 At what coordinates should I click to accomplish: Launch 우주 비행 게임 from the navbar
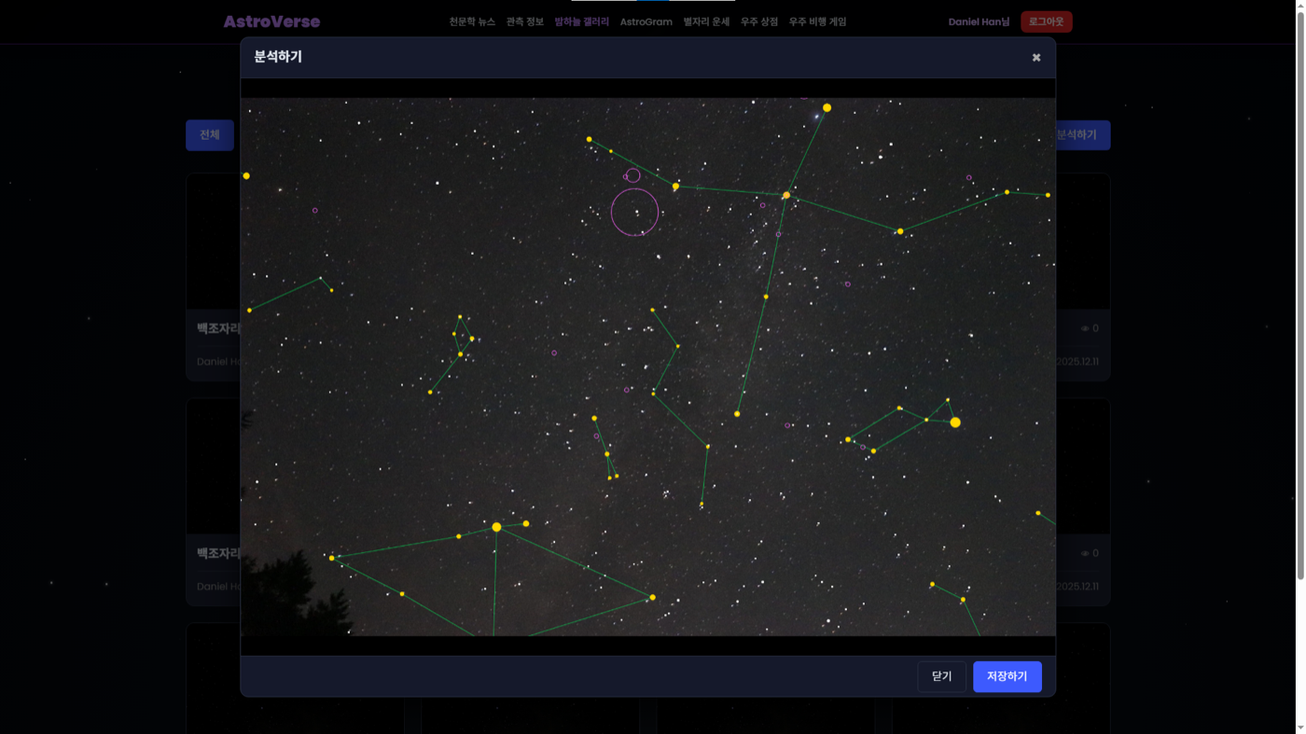pyautogui.click(x=818, y=21)
